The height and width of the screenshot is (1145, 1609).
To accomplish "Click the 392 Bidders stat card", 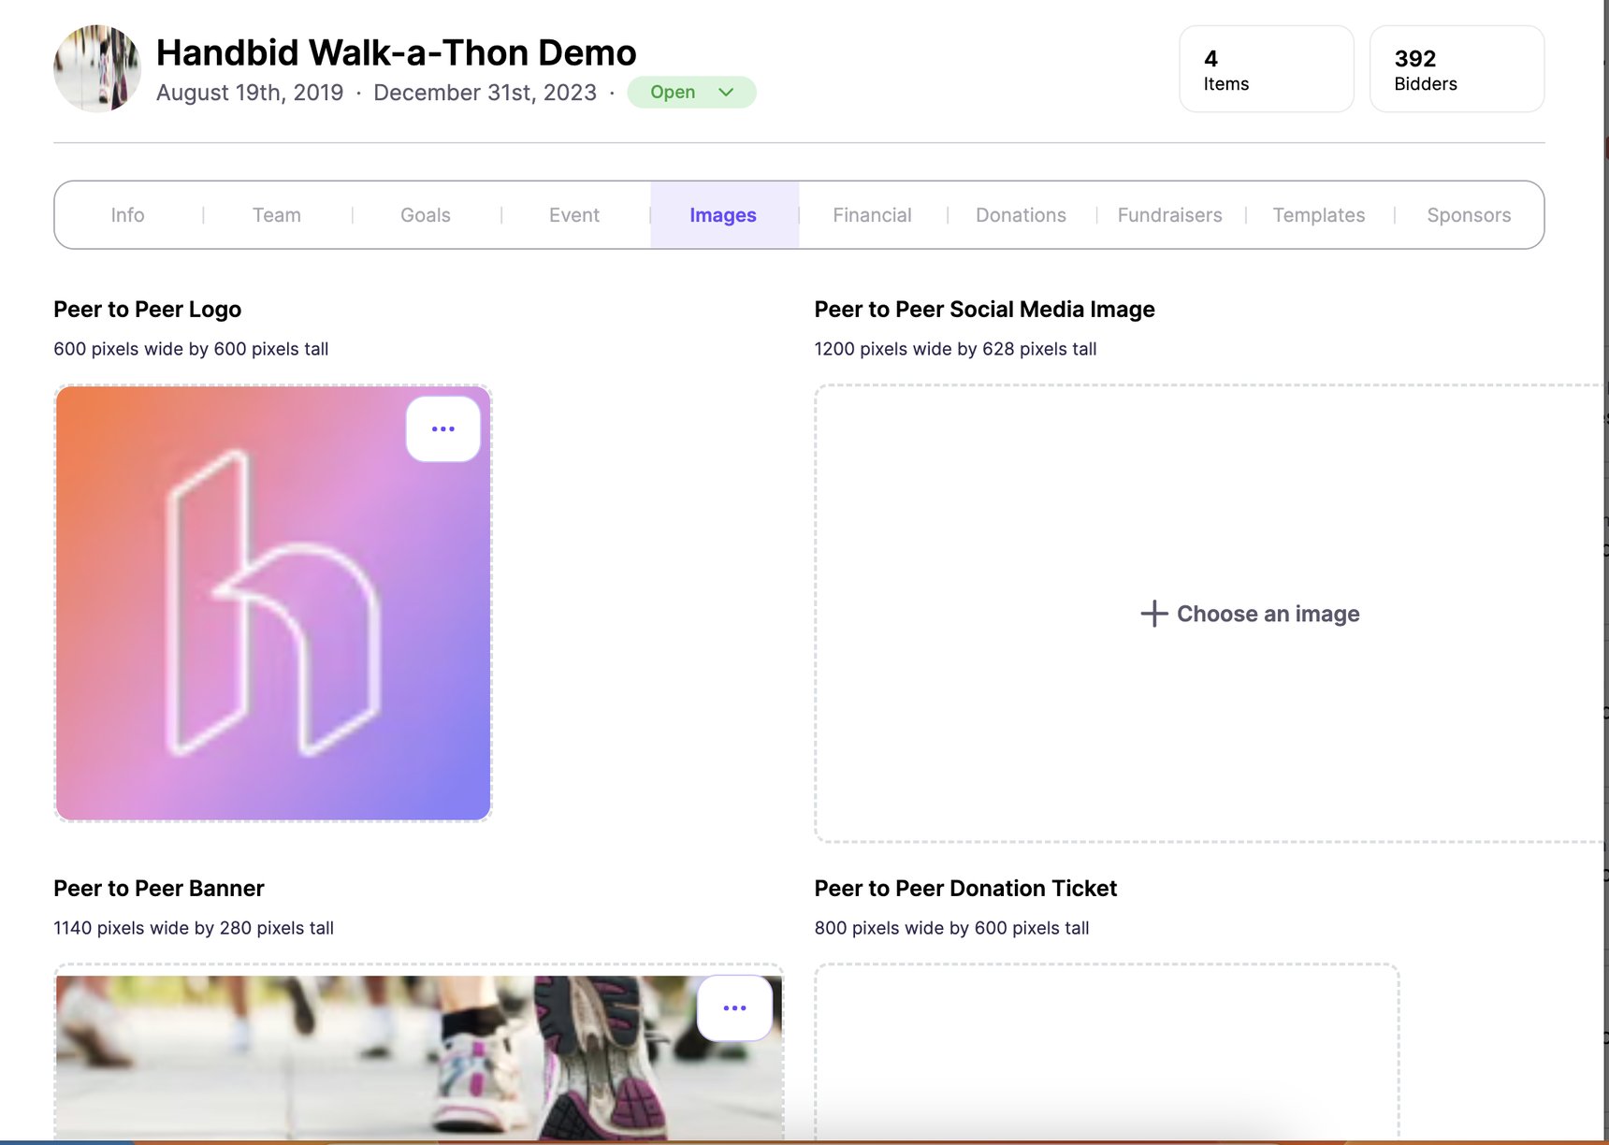I will coord(1457,69).
